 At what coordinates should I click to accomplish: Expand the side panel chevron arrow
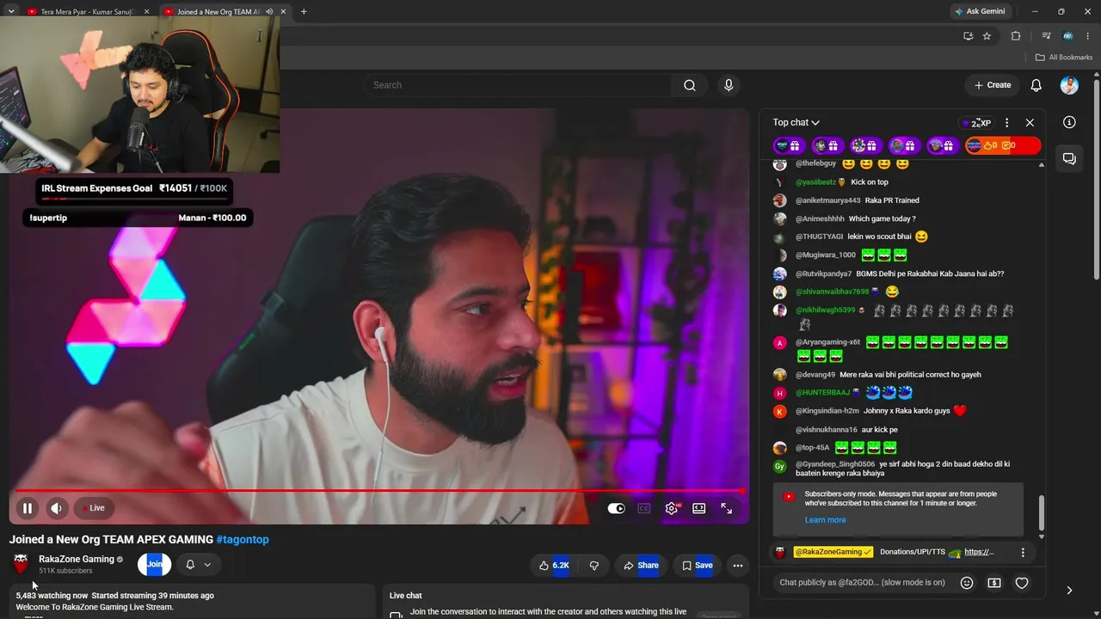coord(1069,591)
